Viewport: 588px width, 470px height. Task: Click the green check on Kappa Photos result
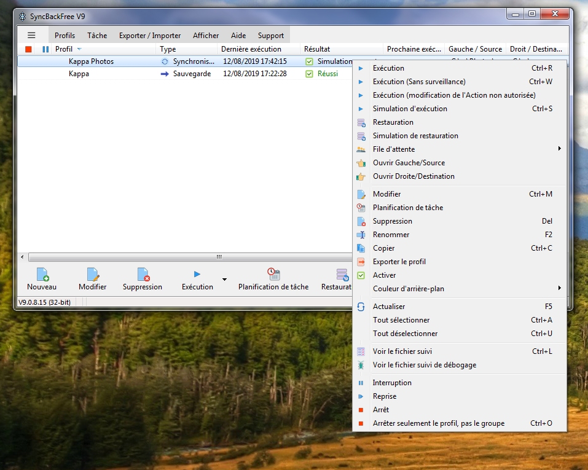click(309, 61)
